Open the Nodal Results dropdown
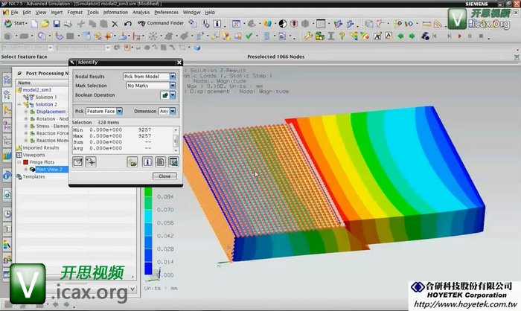 point(173,76)
